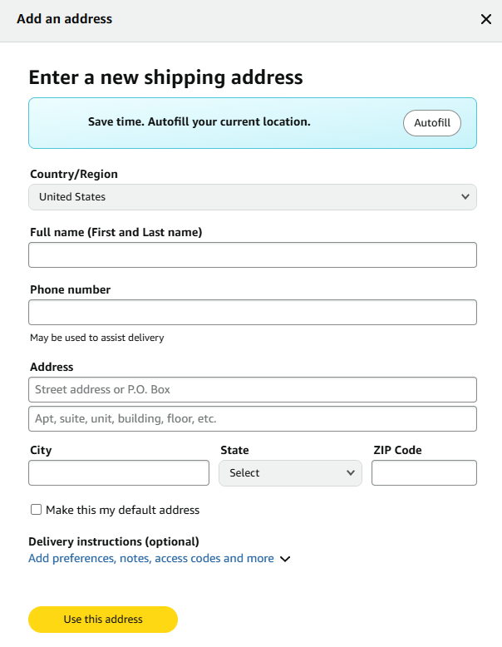Click the Apt, suite, unit field
This screenshot has width=502, height=647.
pyautogui.click(x=252, y=418)
